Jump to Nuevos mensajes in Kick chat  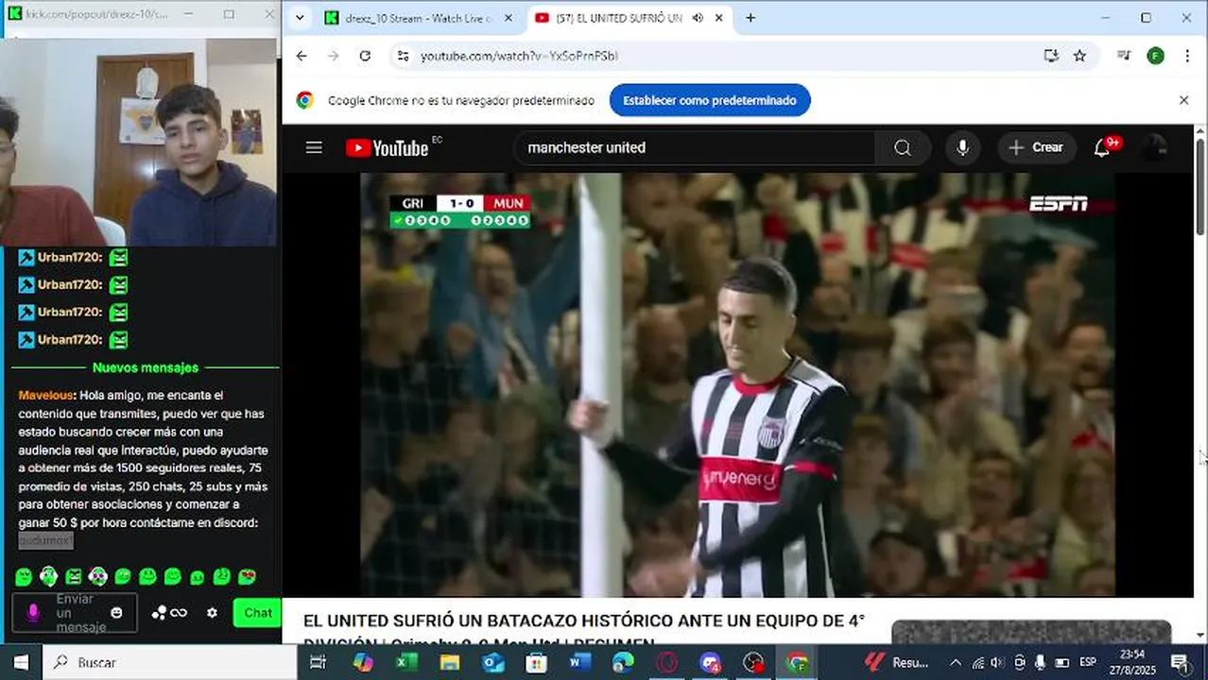(x=146, y=367)
